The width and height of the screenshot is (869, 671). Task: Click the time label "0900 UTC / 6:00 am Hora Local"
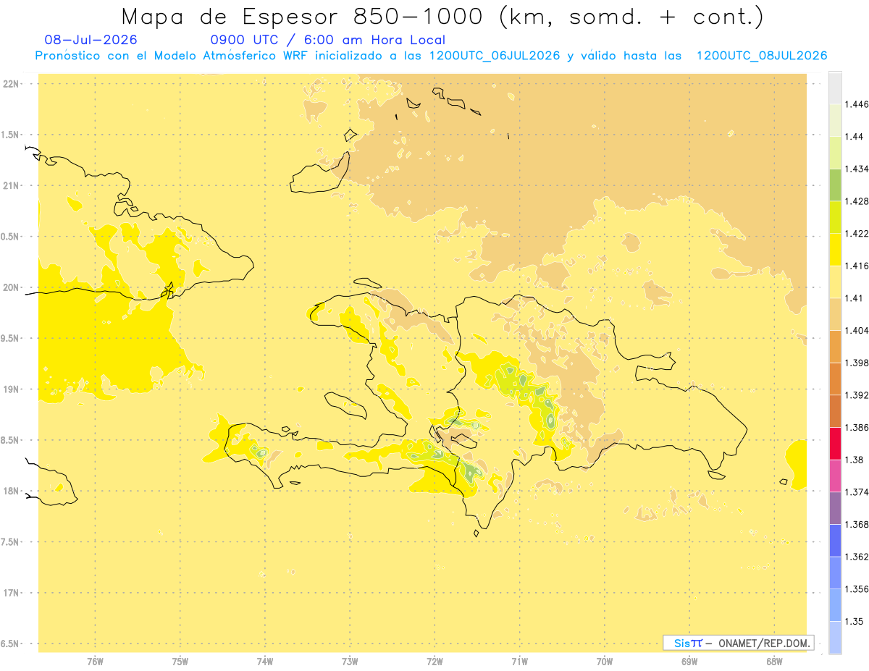(x=328, y=40)
